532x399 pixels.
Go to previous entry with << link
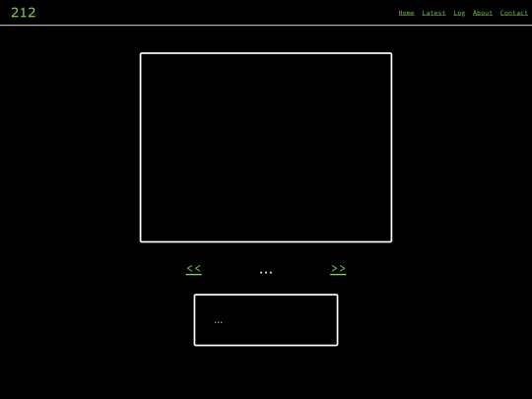[x=194, y=269]
